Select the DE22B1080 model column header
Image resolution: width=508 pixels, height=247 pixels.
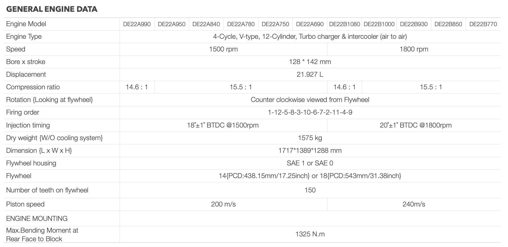tap(345, 24)
